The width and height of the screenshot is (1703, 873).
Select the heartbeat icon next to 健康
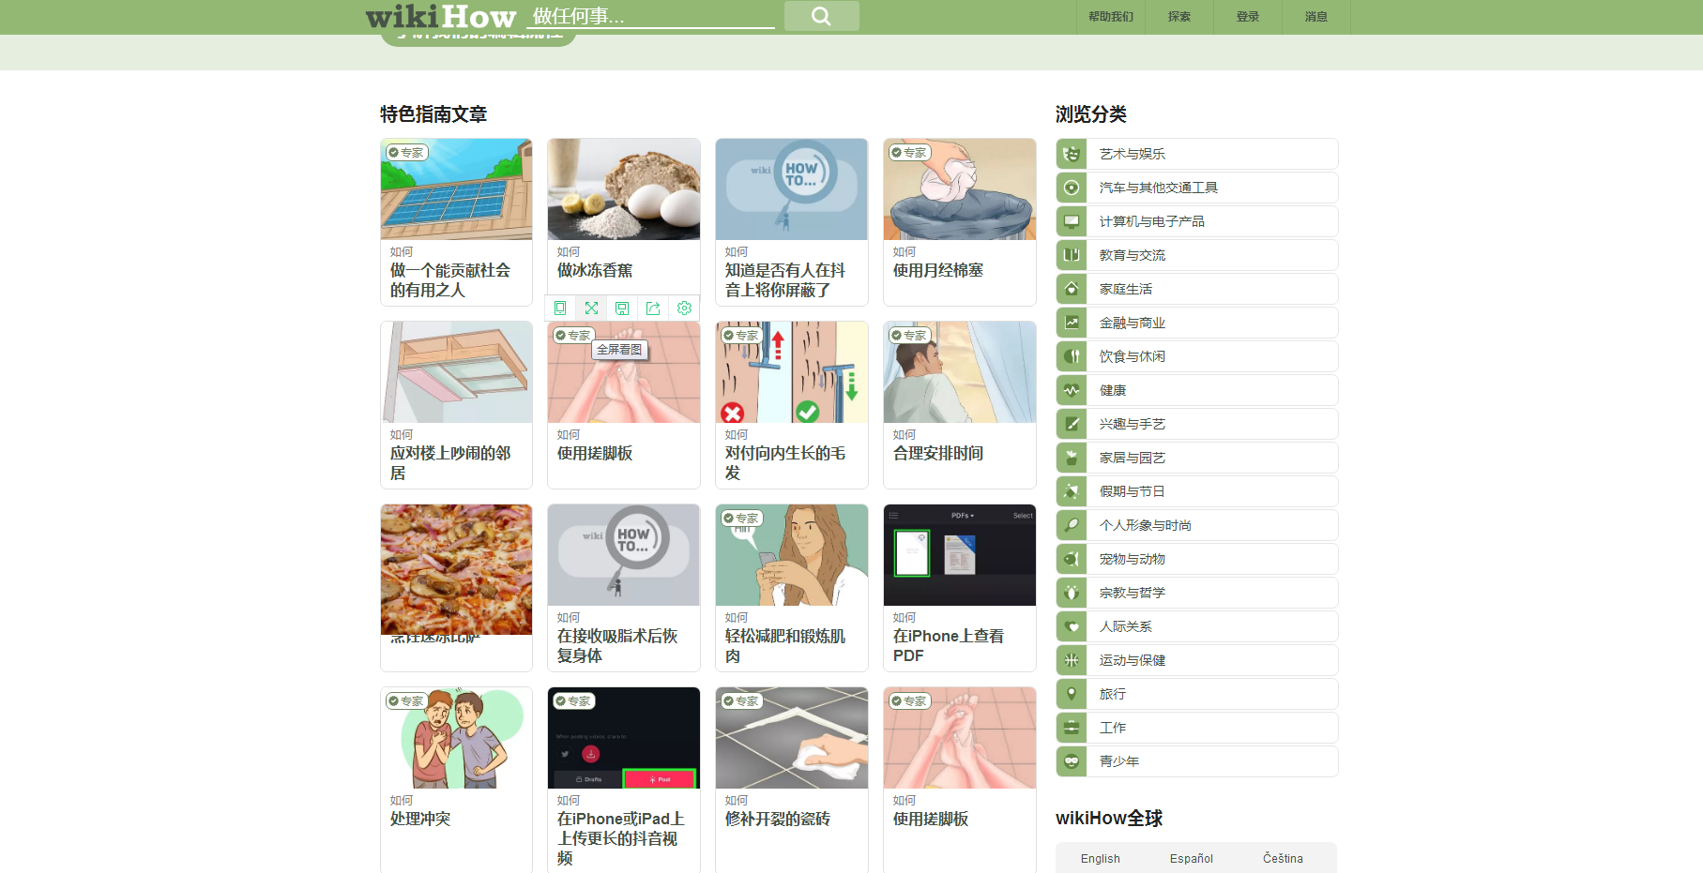click(1071, 390)
